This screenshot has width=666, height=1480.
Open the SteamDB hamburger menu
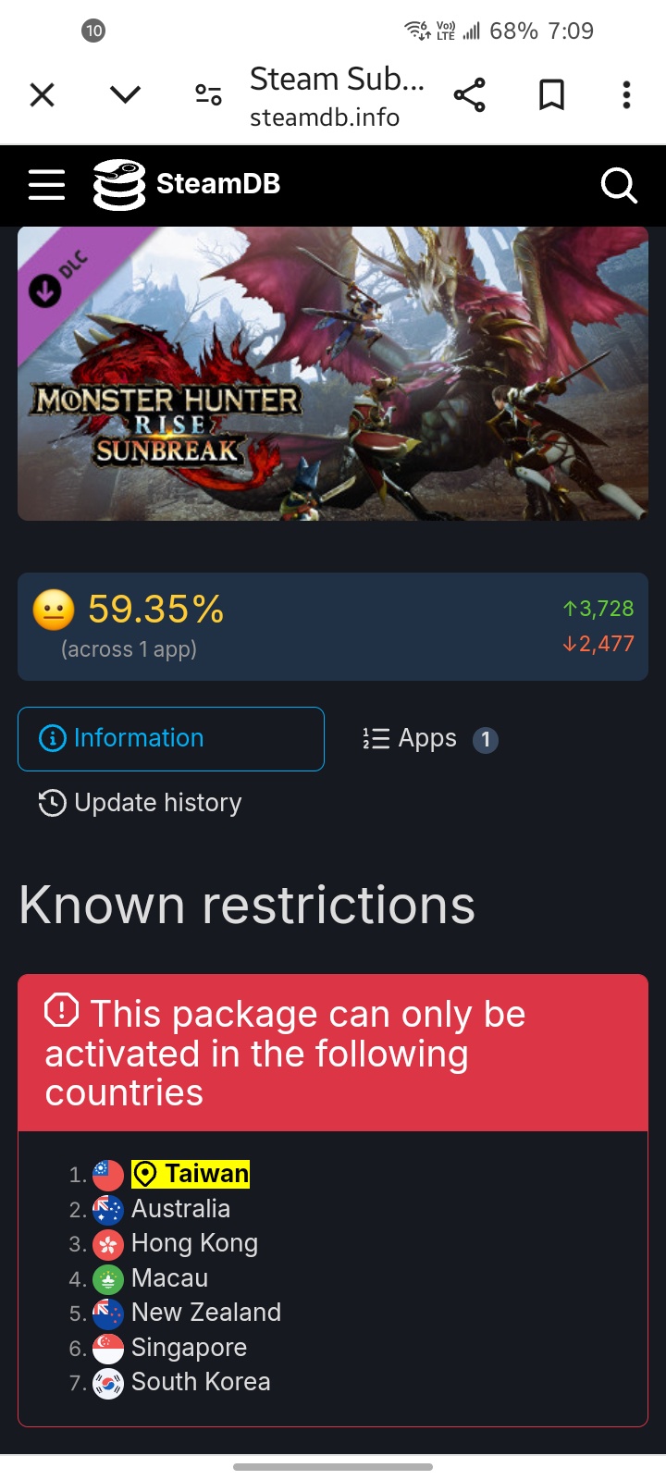click(x=46, y=185)
